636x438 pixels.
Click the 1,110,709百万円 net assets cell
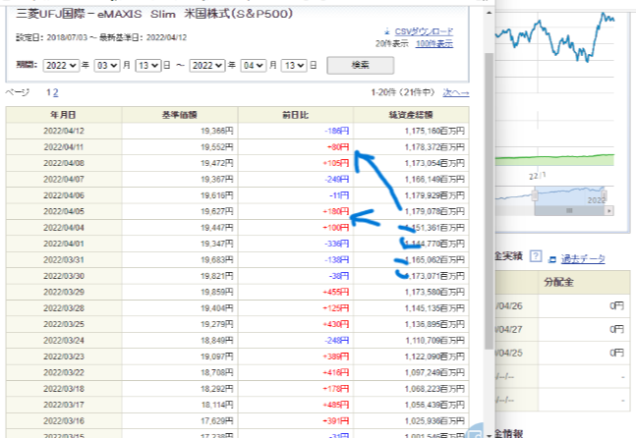411,341
